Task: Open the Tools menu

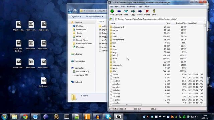Action: (140, 7)
